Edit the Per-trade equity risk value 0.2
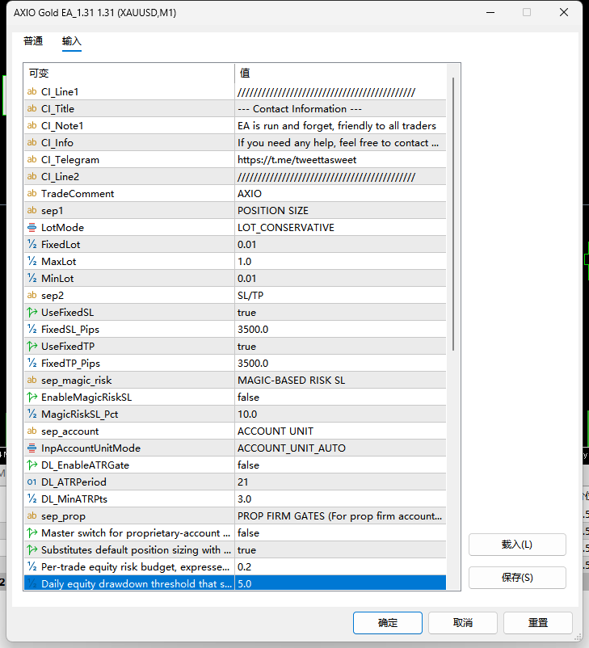589x648 pixels. pos(340,566)
